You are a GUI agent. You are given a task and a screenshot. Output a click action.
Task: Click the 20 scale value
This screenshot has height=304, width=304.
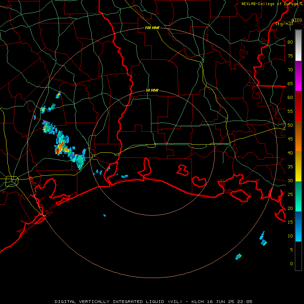(290, 208)
